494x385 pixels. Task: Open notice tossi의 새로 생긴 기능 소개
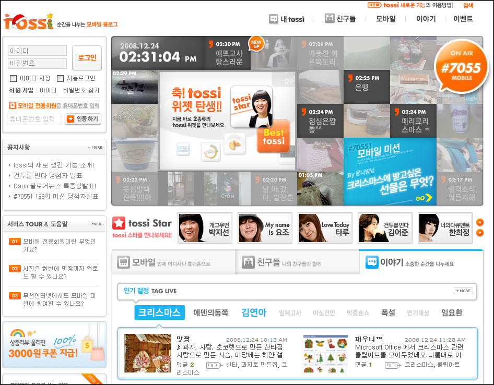coord(54,165)
